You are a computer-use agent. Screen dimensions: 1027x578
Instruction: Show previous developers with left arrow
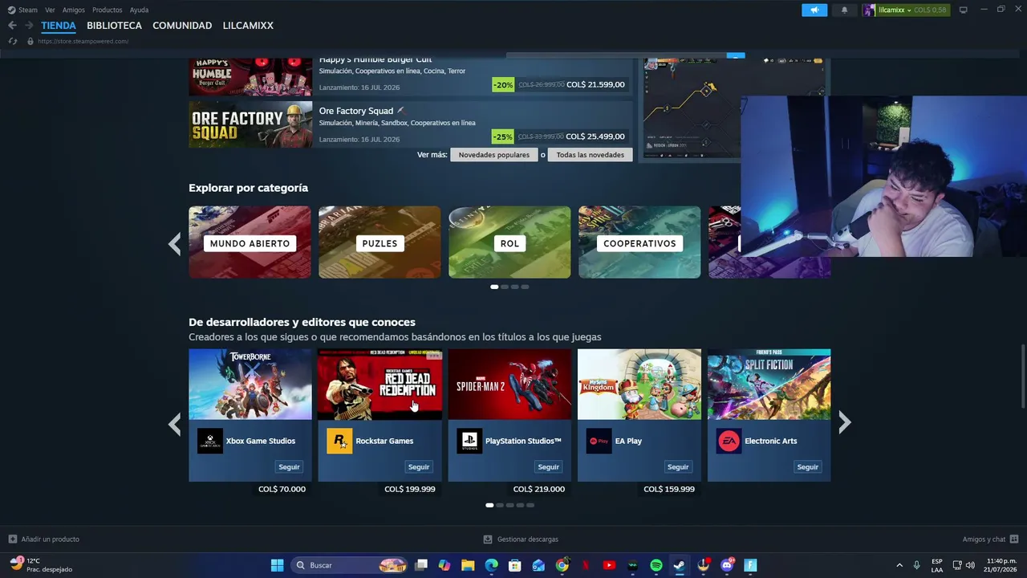175,423
